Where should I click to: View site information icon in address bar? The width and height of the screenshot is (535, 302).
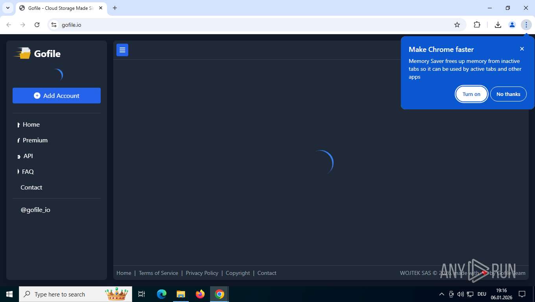point(54,25)
